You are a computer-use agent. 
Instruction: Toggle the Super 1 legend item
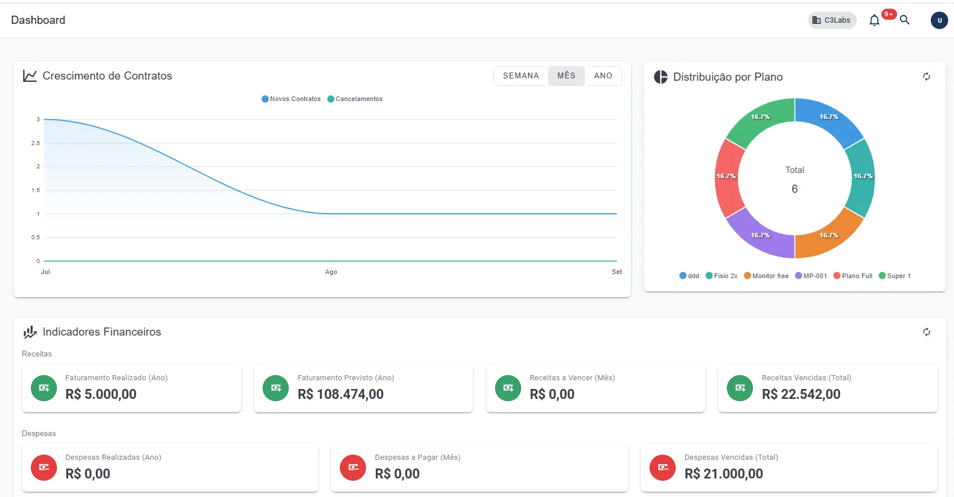pos(895,276)
